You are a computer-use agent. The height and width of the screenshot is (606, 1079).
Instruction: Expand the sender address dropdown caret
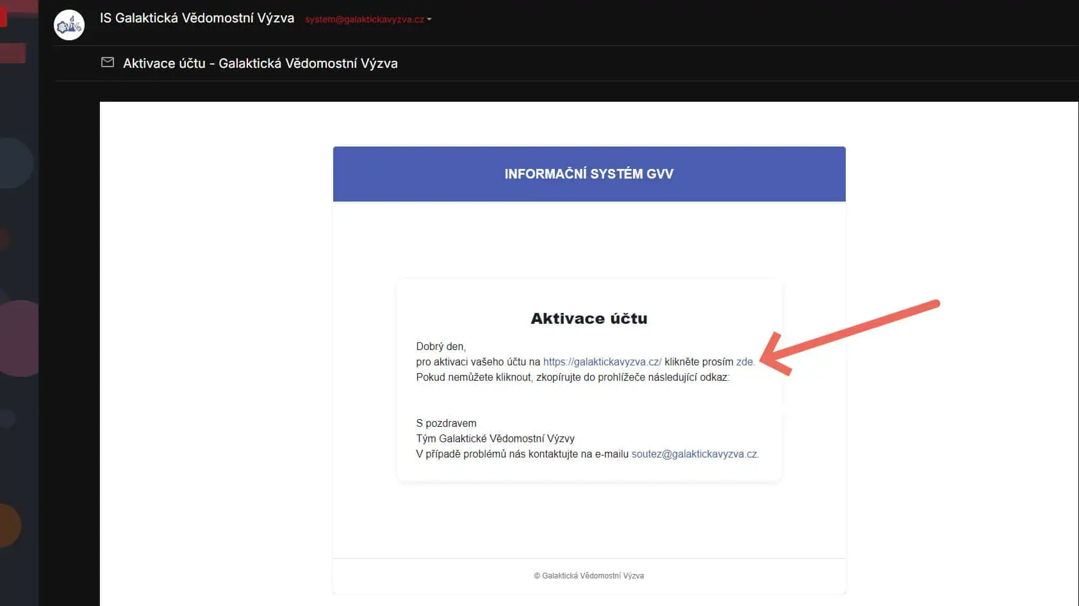[x=429, y=20]
